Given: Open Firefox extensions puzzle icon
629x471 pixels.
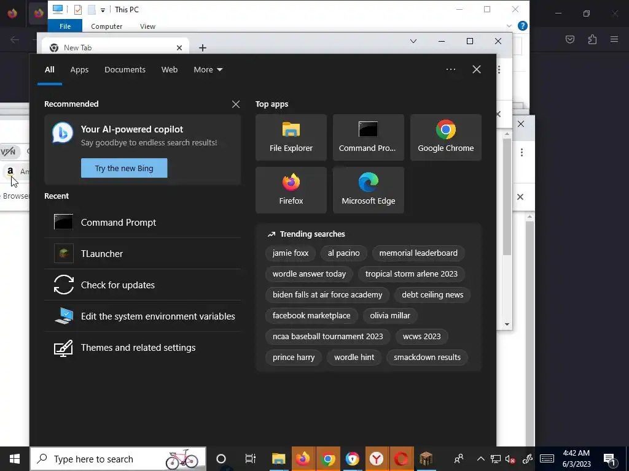Looking at the screenshot, I should point(592,39).
